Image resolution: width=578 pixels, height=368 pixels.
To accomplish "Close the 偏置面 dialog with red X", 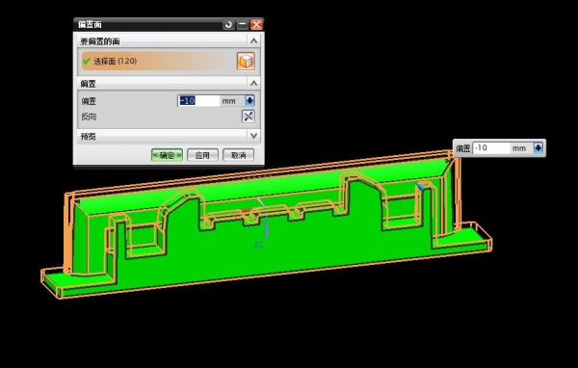I will (256, 25).
